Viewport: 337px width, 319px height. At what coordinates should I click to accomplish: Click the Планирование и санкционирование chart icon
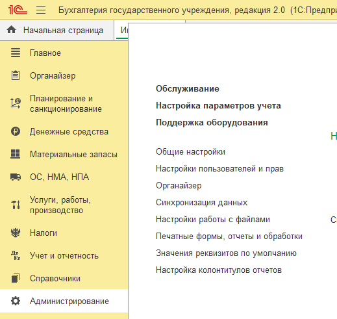coord(16,103)
